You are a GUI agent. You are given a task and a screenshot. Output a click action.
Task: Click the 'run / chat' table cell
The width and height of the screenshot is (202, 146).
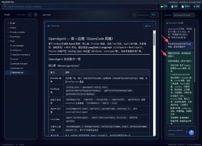click(56, 119)
